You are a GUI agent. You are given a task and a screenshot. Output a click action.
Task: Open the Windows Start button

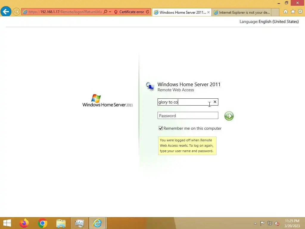pyautogui.click(x=7, y=223)
